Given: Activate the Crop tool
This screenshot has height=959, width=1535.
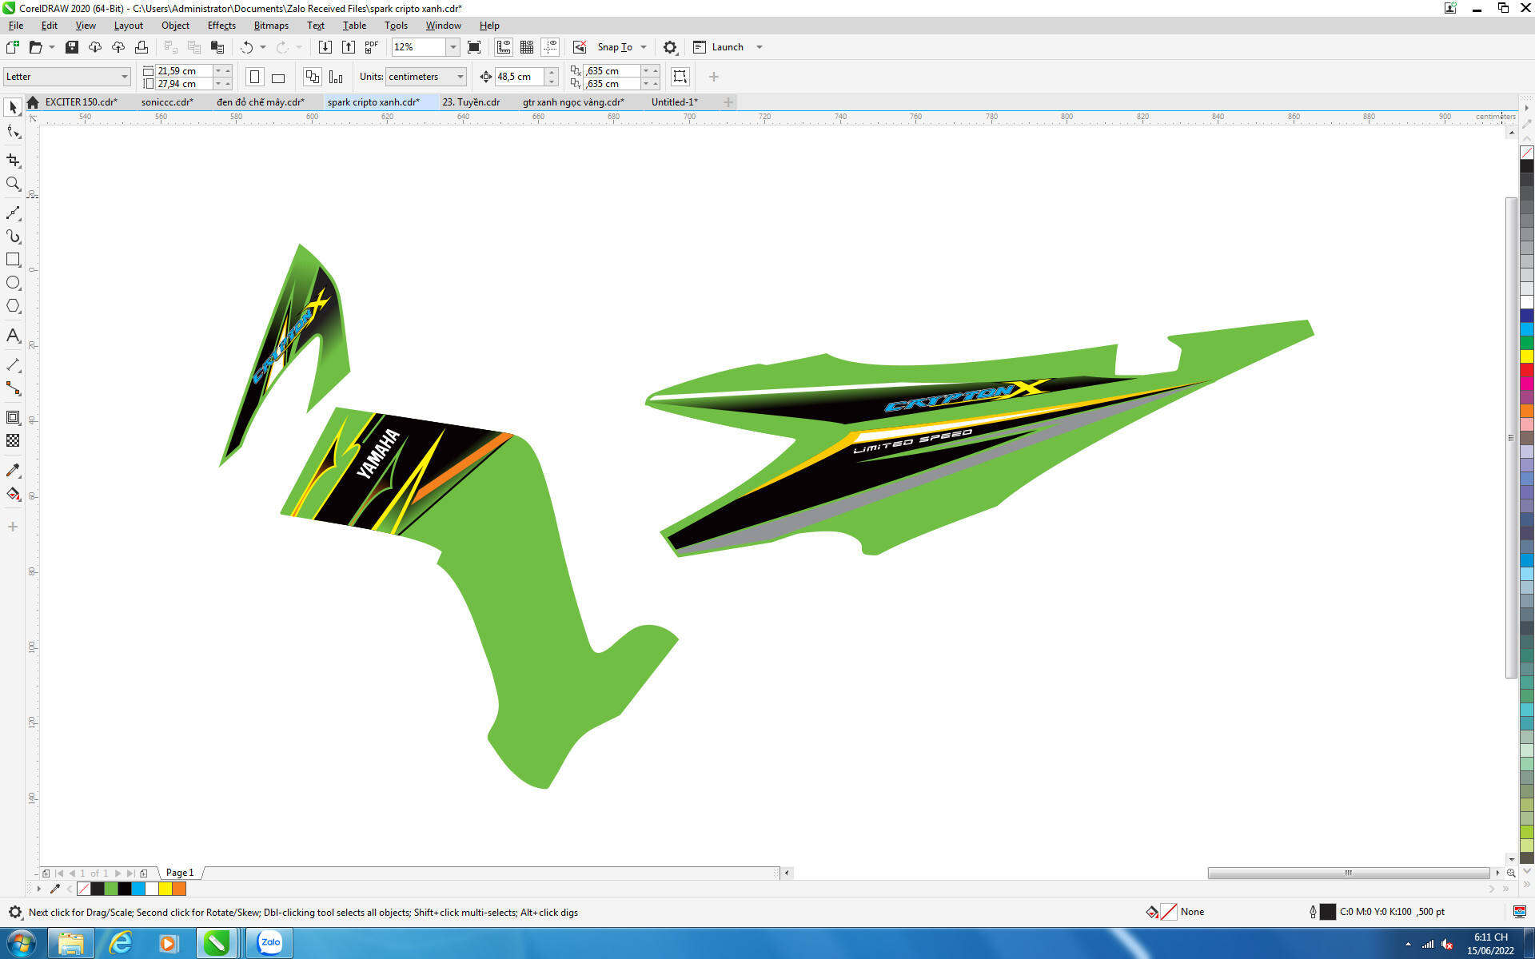Looking at the screenshot, I should [13, 161].
